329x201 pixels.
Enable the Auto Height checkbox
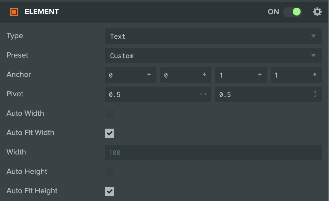click(109, 172)
